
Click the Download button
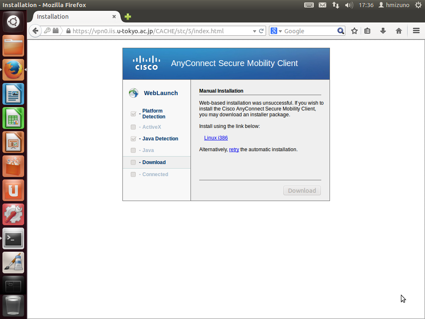pyautogui.click(x=302, y=190)
